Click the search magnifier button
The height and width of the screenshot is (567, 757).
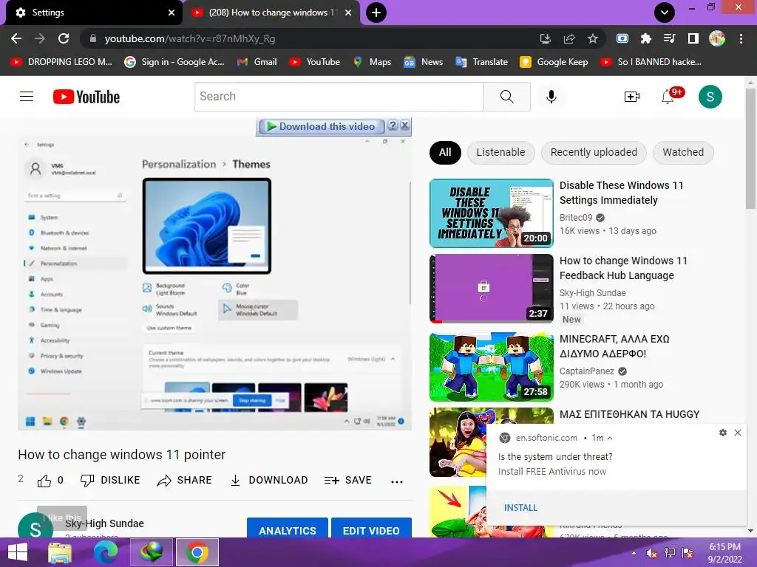coord(507,97)
